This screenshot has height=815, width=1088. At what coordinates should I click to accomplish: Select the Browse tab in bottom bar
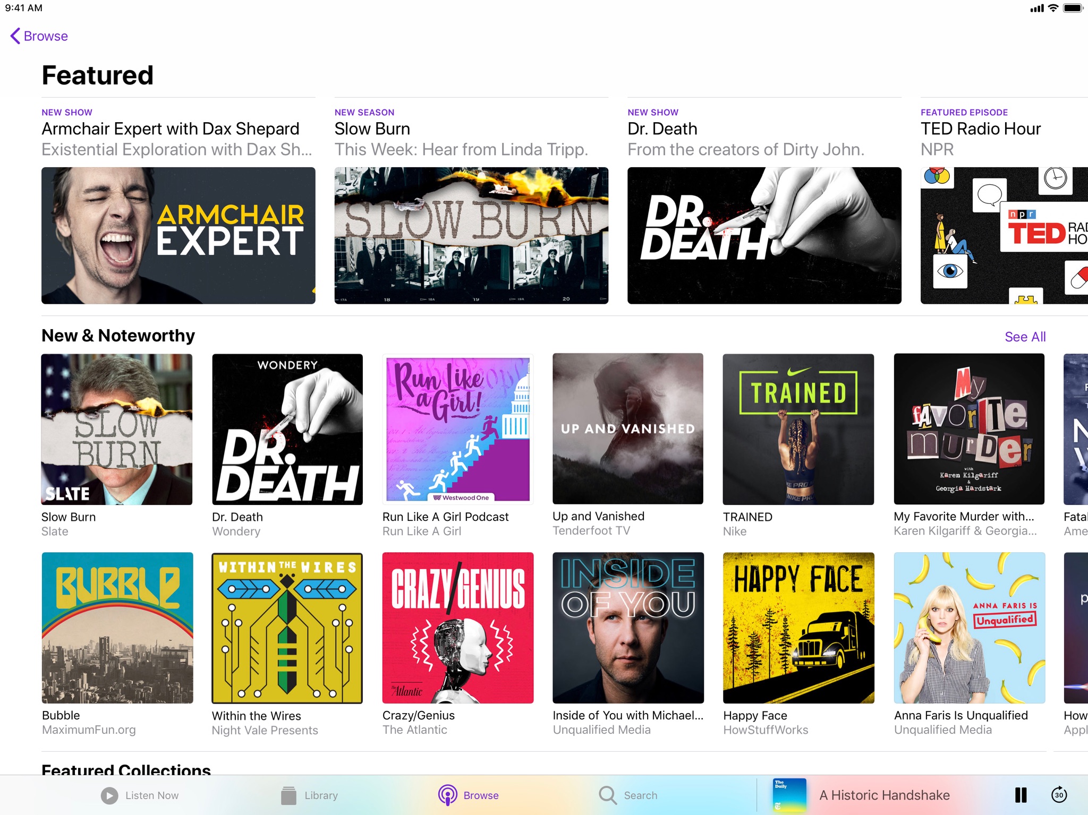469,795
